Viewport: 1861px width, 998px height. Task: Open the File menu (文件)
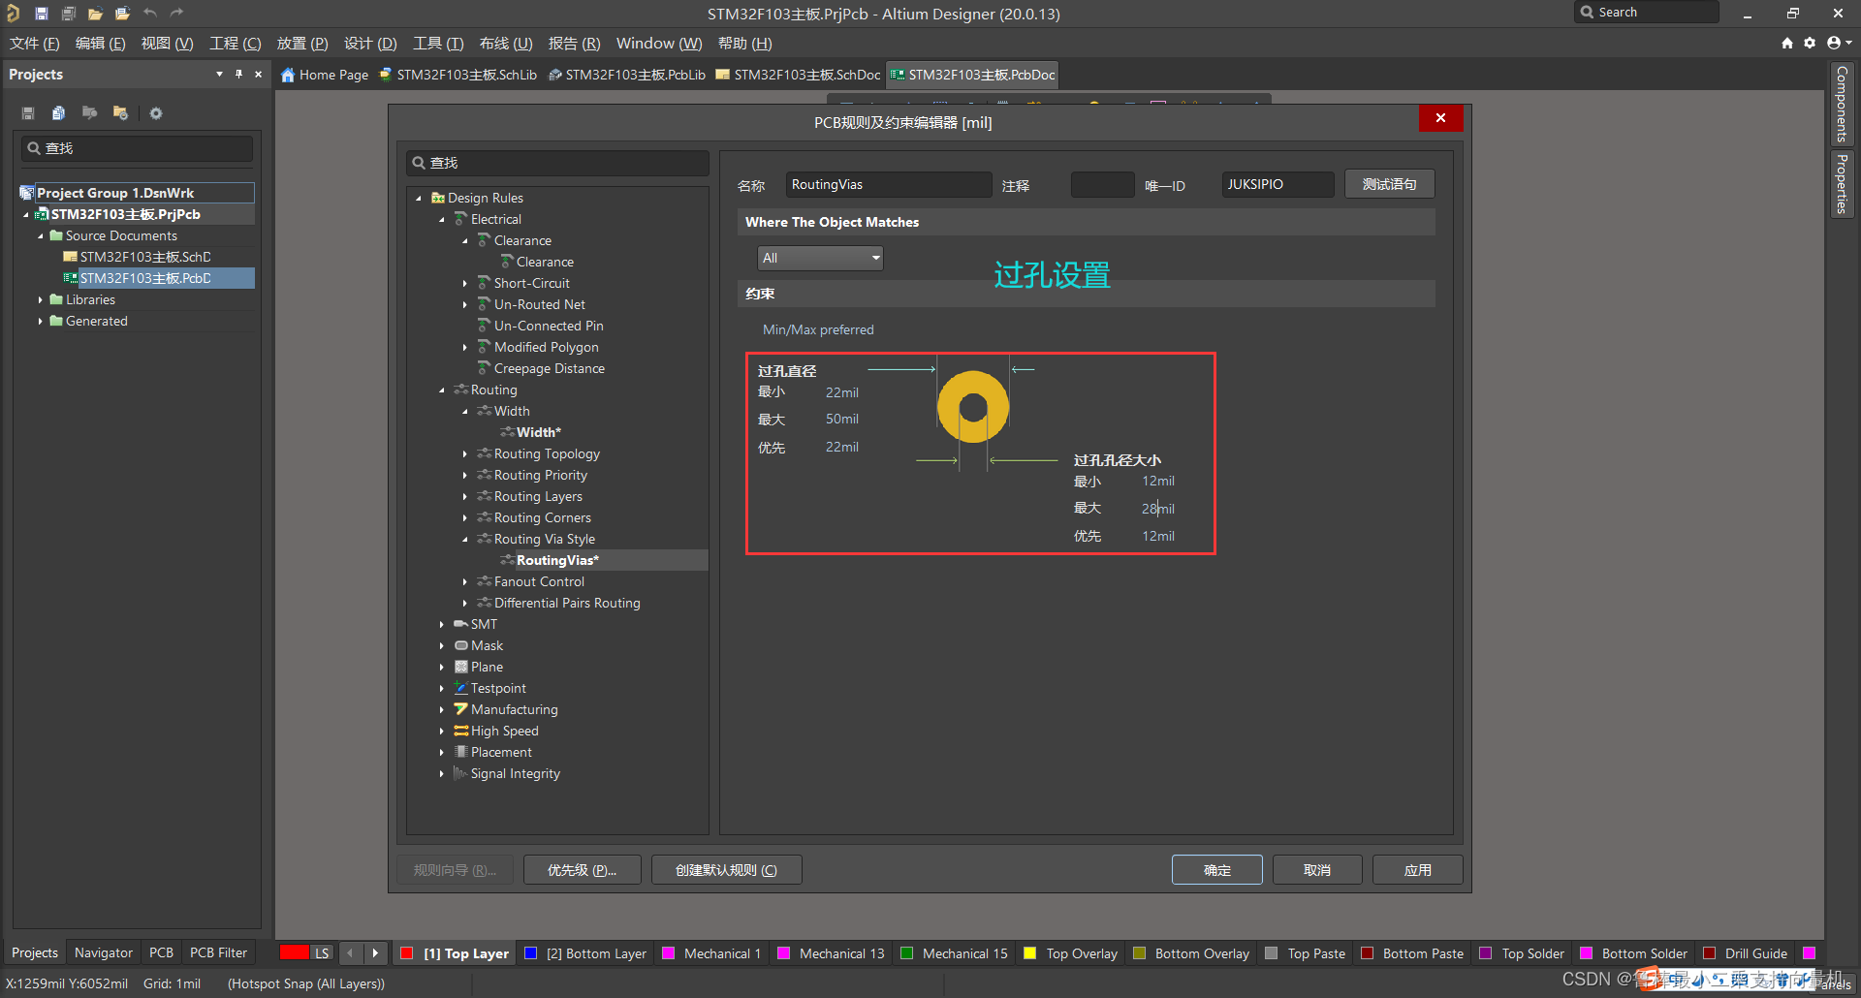click(35, 44)
